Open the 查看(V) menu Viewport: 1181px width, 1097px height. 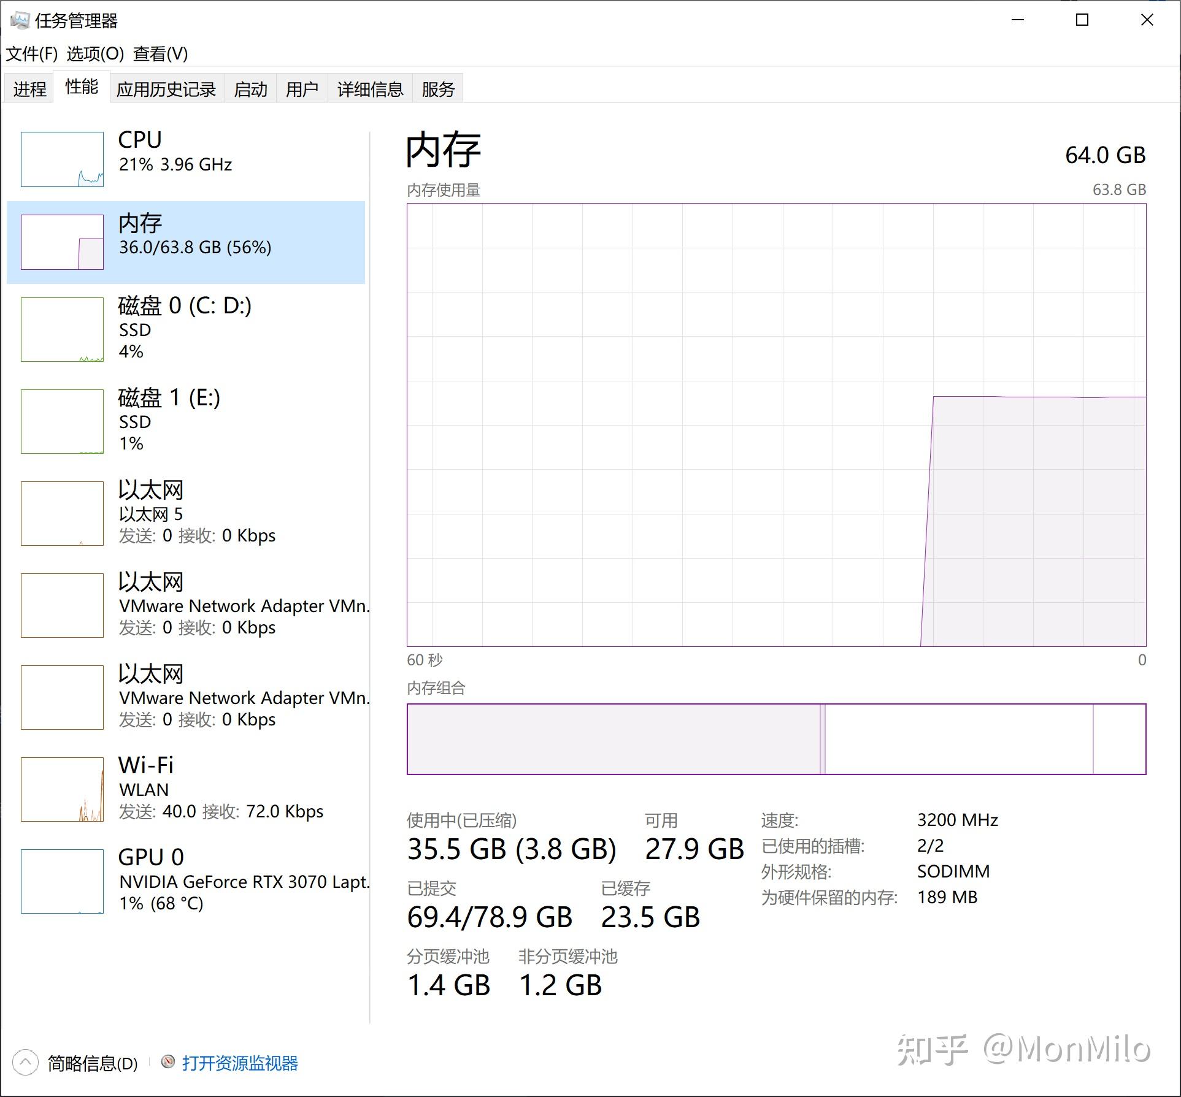click(x=163, y=54)
